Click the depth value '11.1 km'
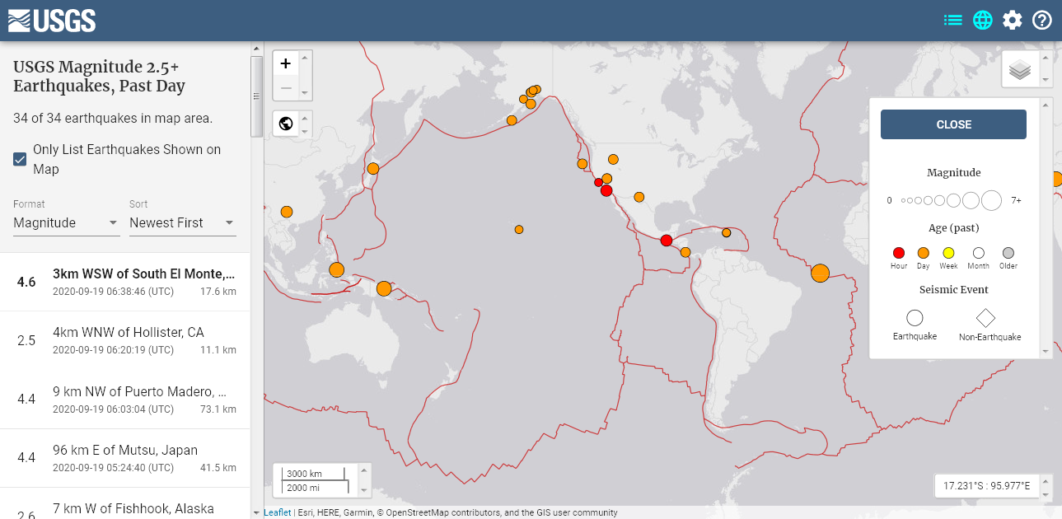 coord(218,350)
